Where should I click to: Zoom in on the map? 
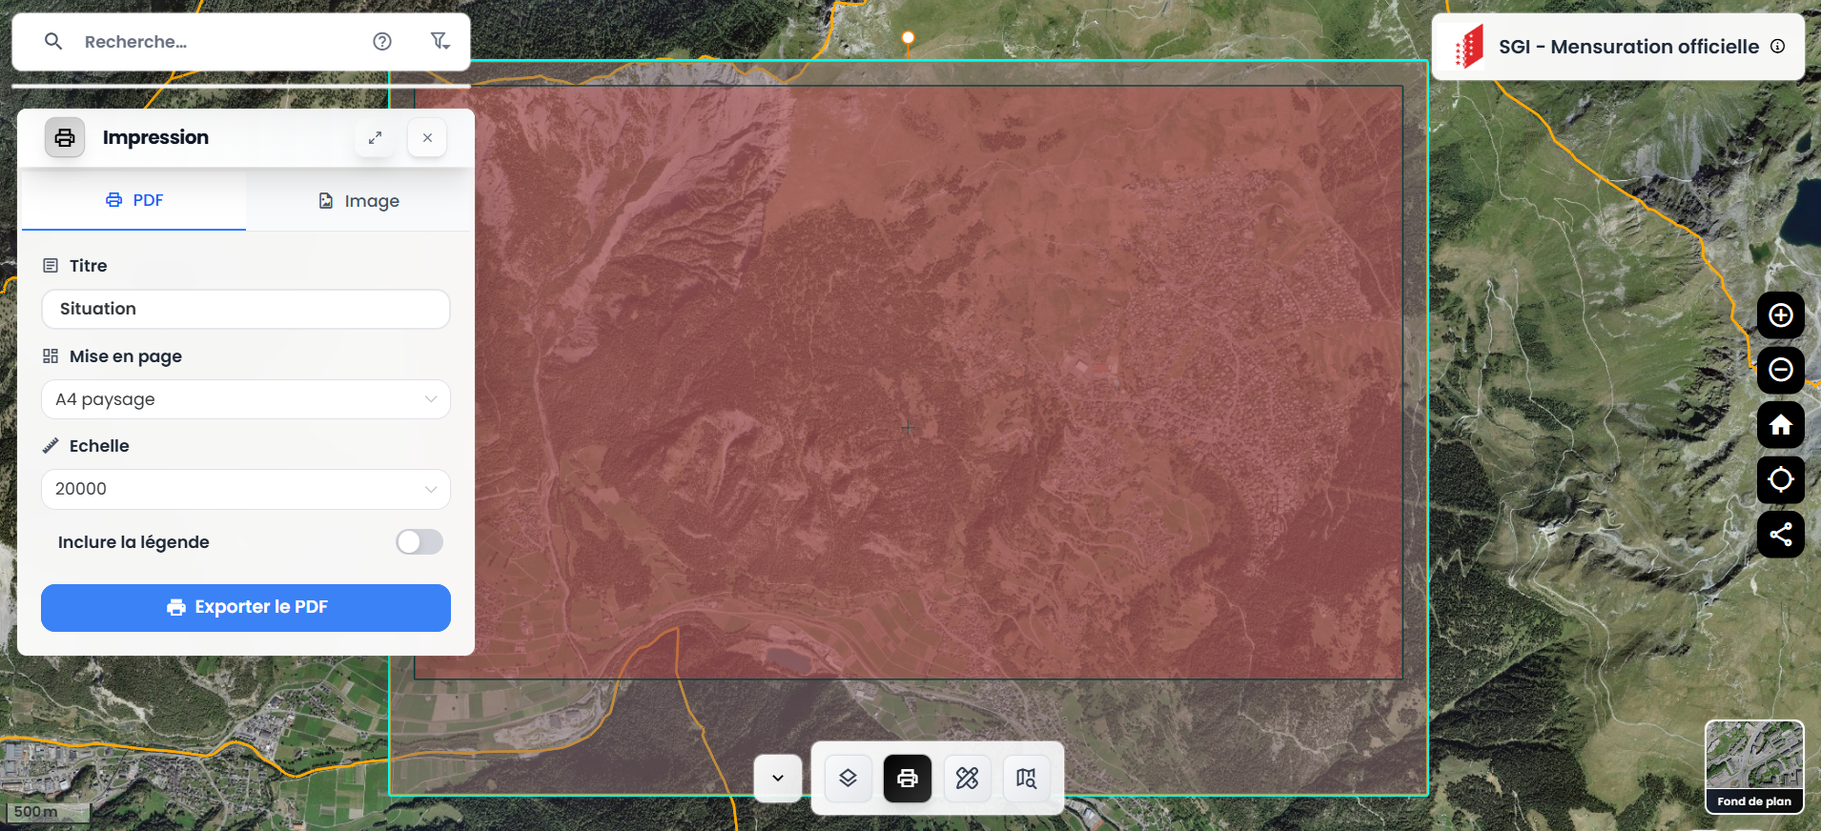pos(1780,315)
